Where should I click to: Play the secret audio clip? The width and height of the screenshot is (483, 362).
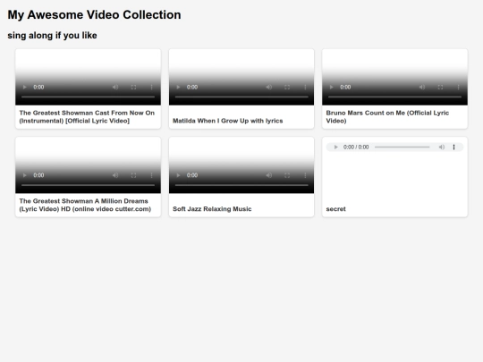pyautogui.click(x=335, y=147)
